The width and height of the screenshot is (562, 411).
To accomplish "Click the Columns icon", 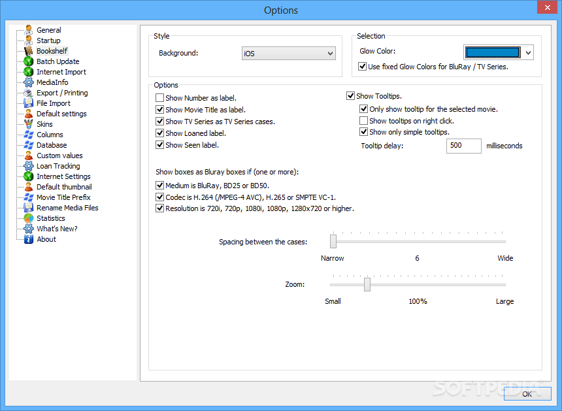I will pyautogui.click(x=29, y=135).
